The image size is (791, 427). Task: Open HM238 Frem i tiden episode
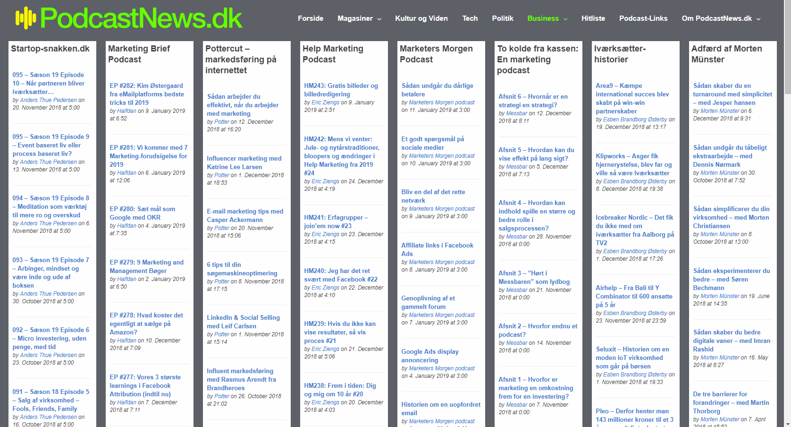tap(340, 390)
